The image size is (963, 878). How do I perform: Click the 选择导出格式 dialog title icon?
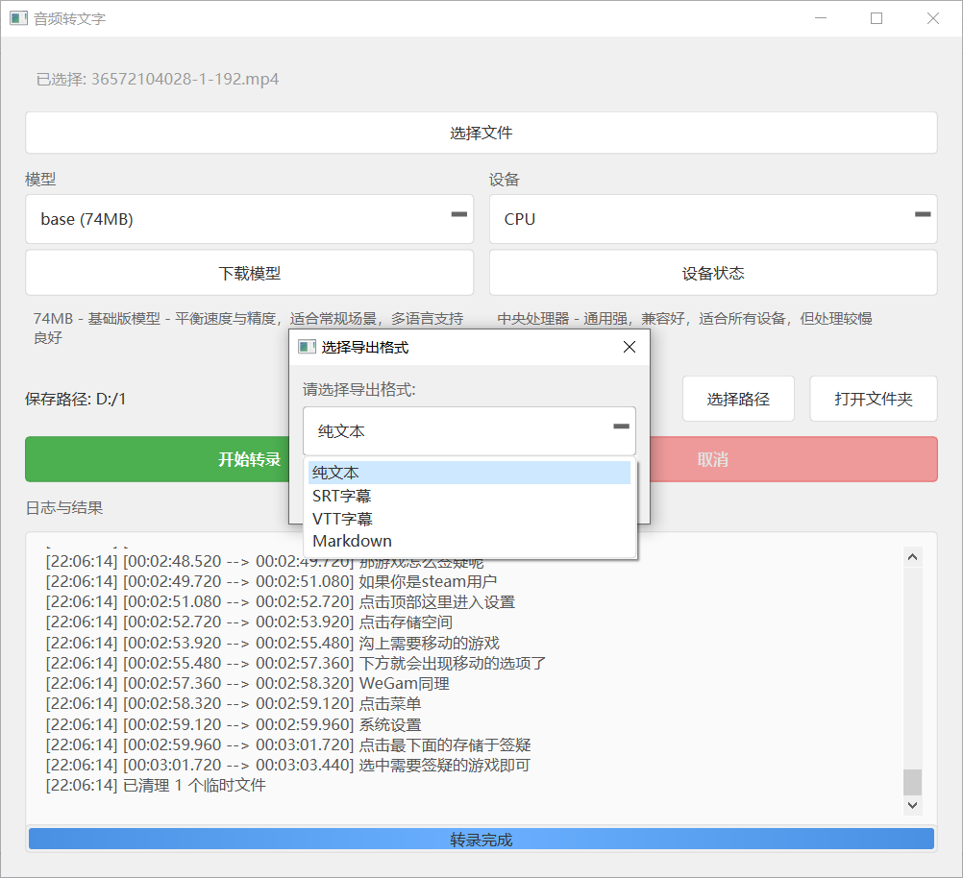click(308, 348)
